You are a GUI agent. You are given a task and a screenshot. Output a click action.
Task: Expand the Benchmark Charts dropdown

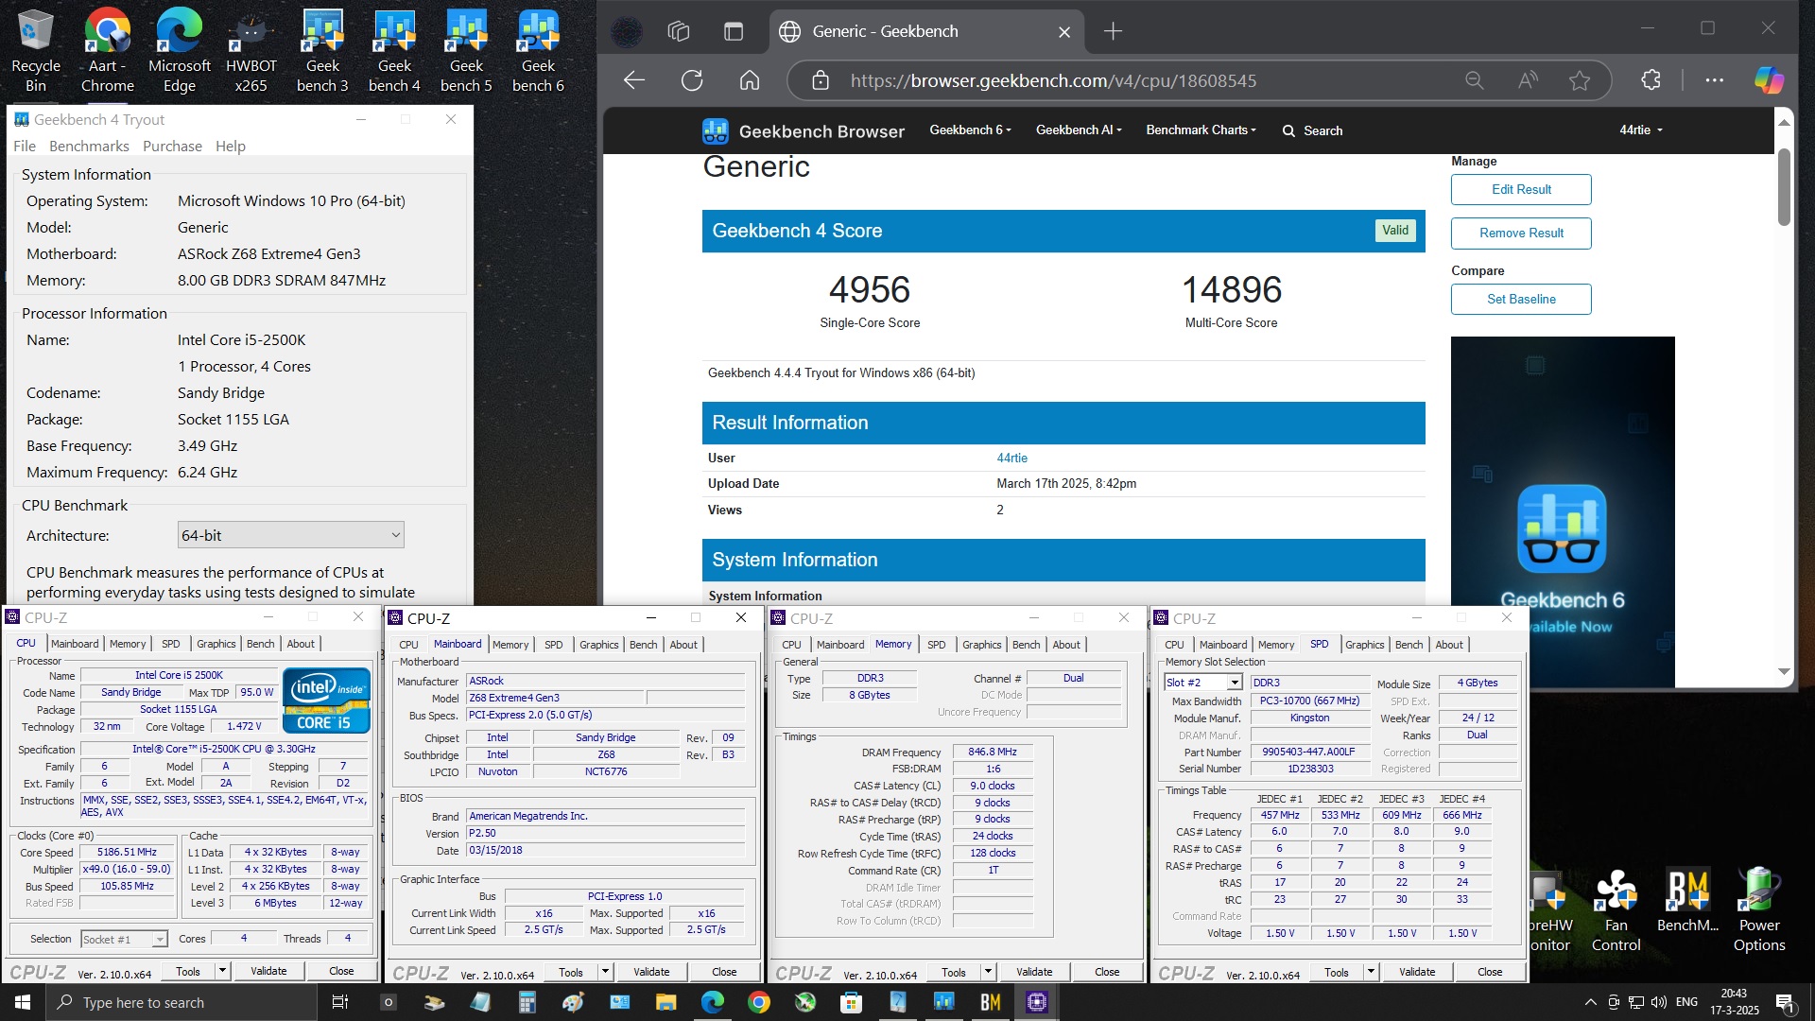tap(1201, 130)
